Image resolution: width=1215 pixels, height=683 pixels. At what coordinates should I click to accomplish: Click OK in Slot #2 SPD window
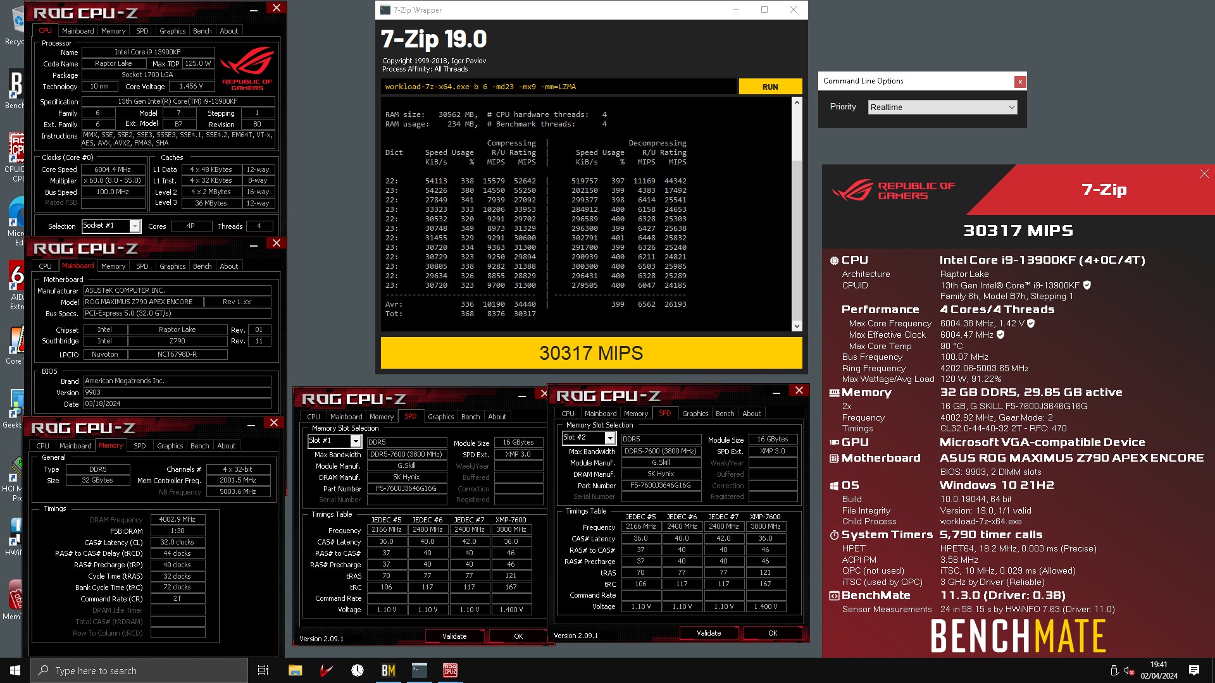pos(773,633)
